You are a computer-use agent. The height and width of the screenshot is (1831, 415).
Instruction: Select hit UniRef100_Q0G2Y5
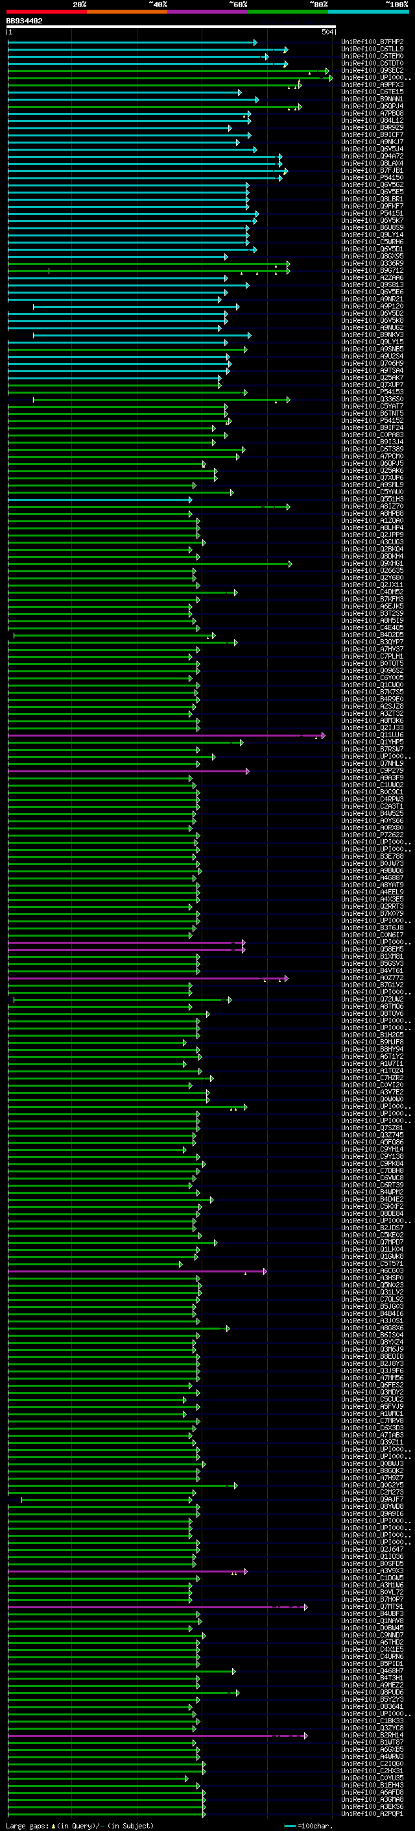372,1485
